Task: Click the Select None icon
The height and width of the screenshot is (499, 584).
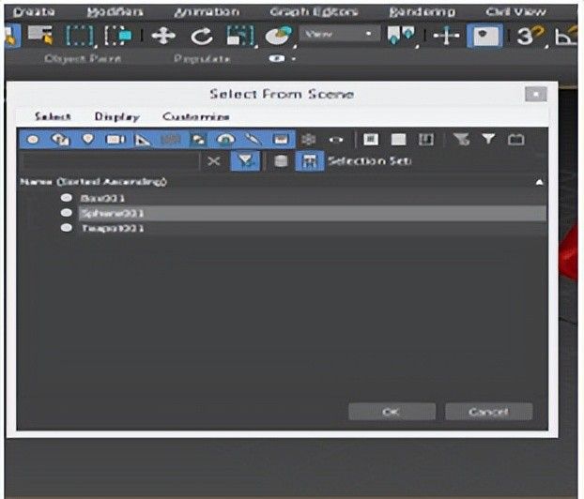Action: (x=398, y=140)
